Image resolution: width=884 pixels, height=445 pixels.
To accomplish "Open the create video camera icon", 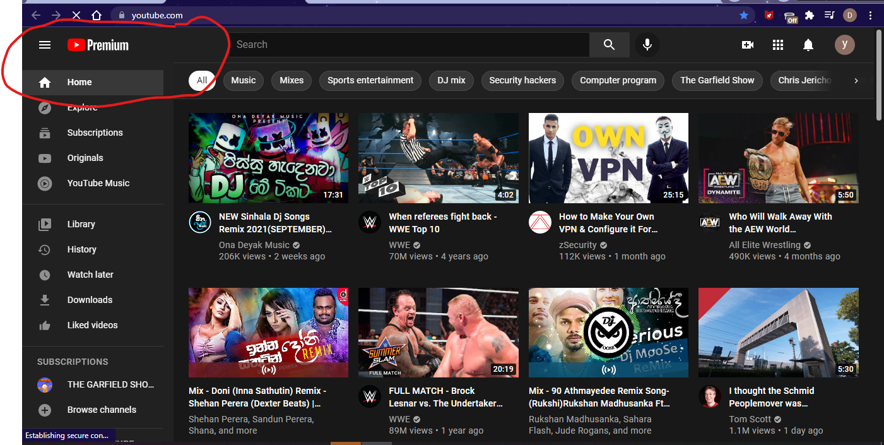I will (748, 45).
